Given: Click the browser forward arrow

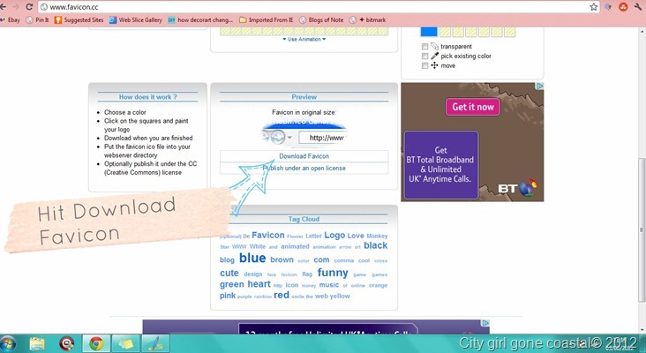Looking at the screenshot, I should (x=16, y=7).
